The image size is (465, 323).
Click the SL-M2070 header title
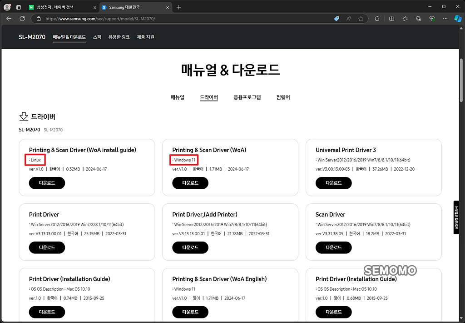pyautogui.click(x=32, y=37)
